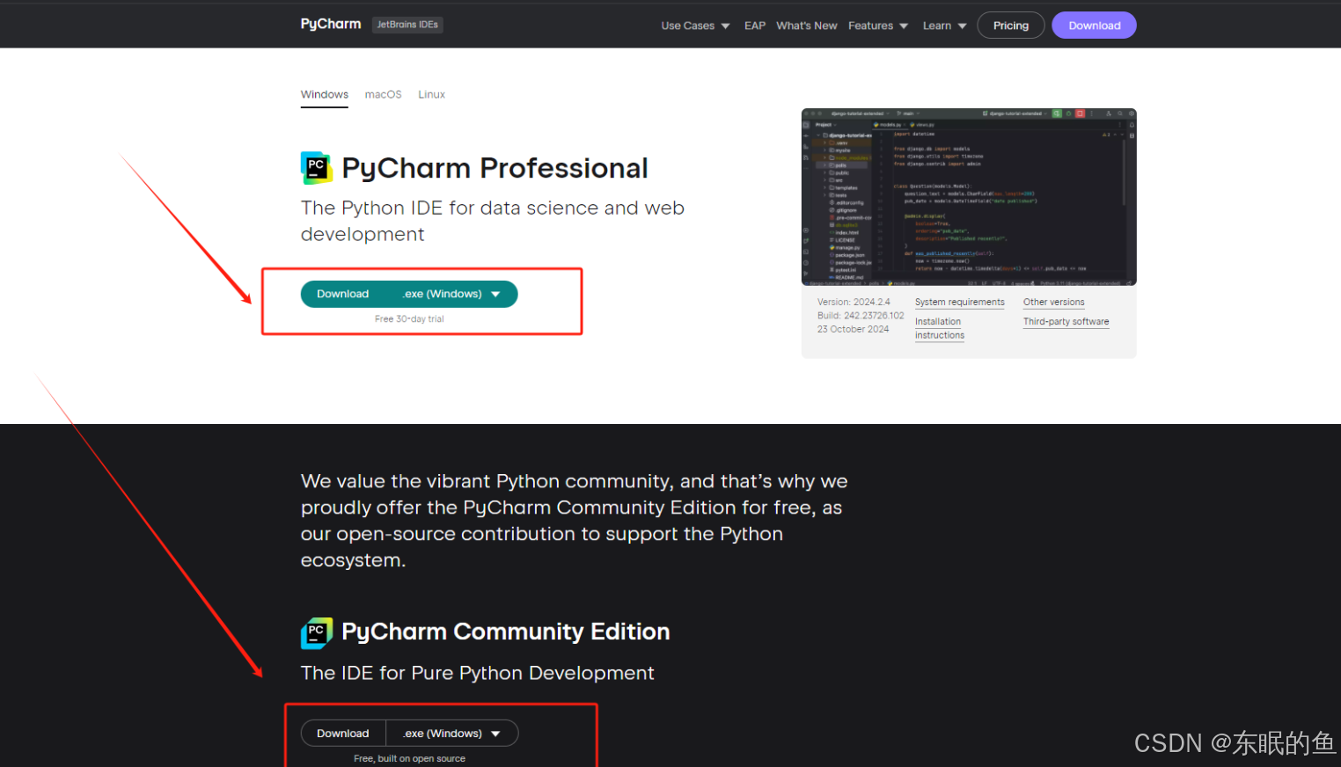Open the JetBrains IDEs badge
Image resolution: width=1341 pixels, height=767 pixels.
pyautogui.click(x=407, y=25)
